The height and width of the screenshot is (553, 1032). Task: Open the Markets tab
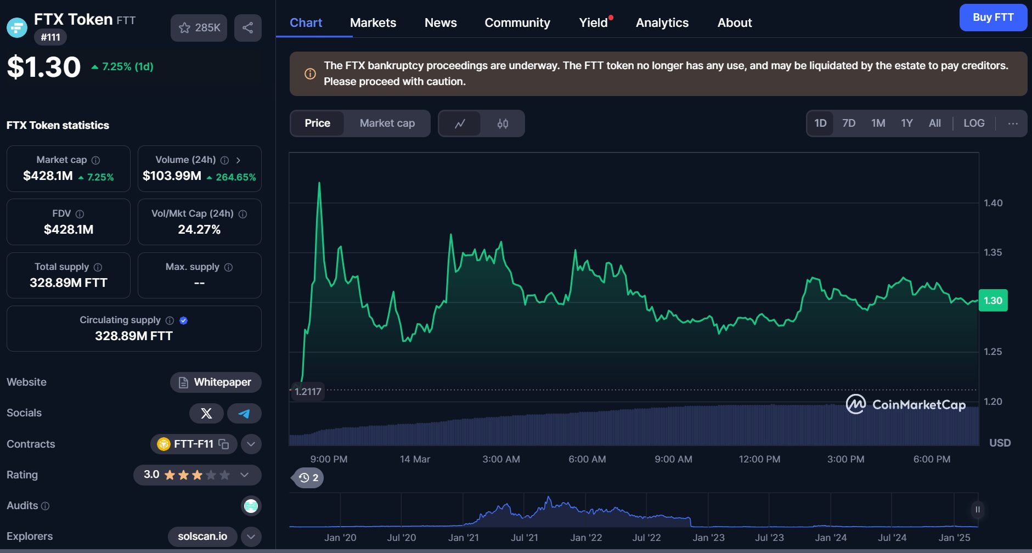coord(373,22)
